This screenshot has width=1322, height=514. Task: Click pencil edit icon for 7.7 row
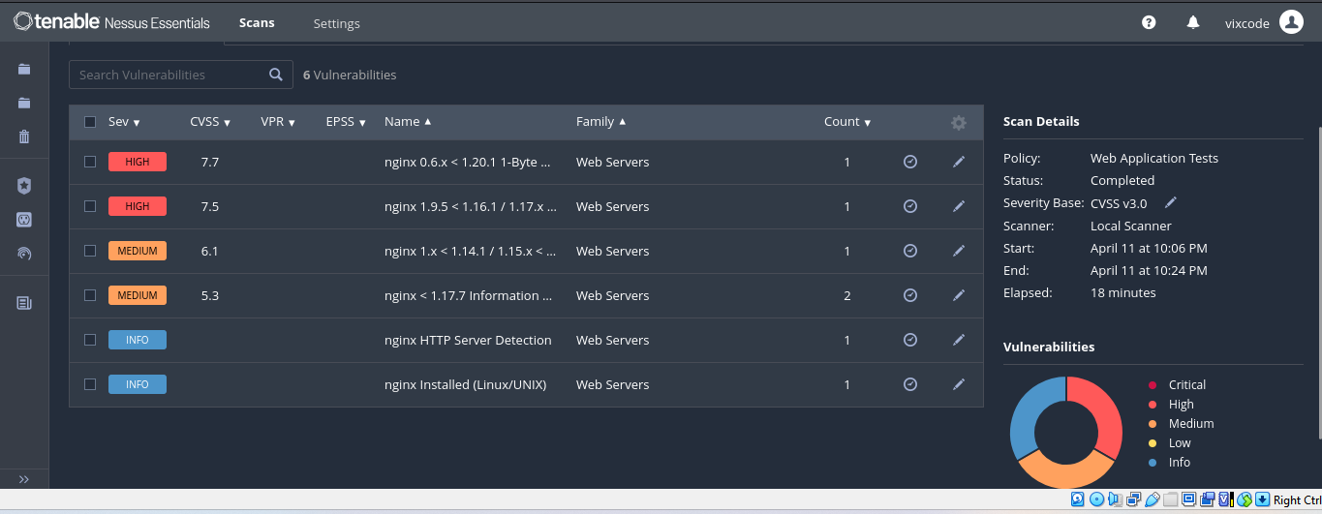tap(959, 162)
